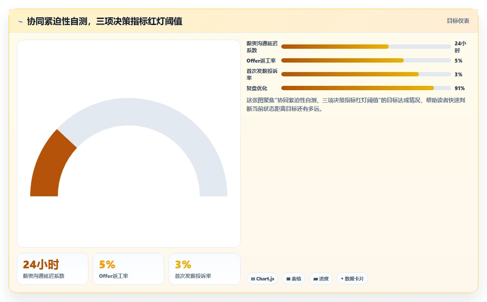Click the 3% value next to progress bar
This screenshot has width=487, height=302.
[x=459, y=75]
